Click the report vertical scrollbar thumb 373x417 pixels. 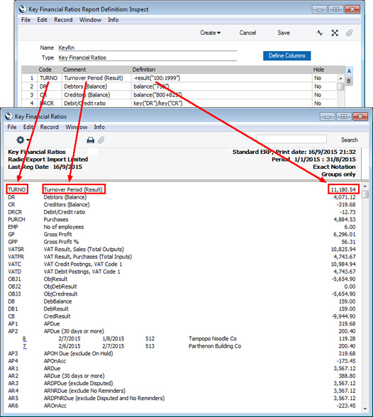(365, 194)
